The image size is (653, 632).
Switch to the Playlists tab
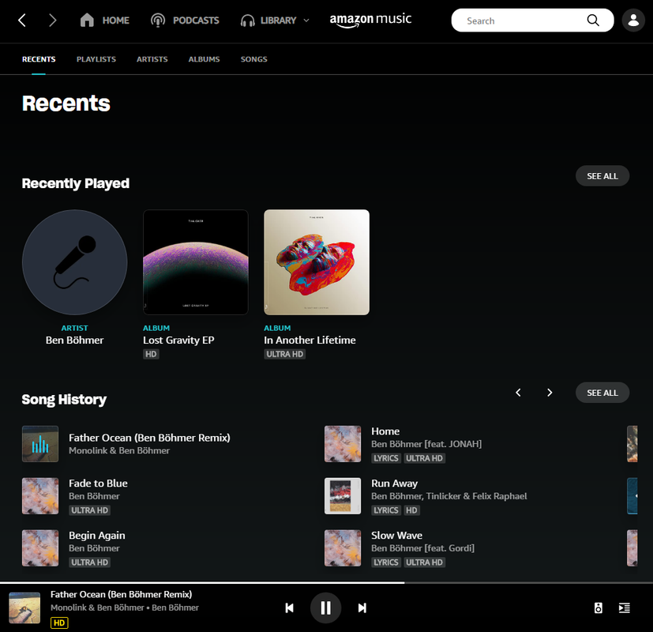point(96,59)
